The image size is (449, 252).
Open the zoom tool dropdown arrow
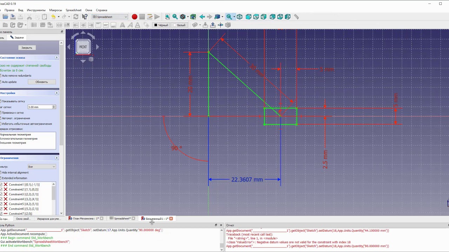(x=234, y=17)
